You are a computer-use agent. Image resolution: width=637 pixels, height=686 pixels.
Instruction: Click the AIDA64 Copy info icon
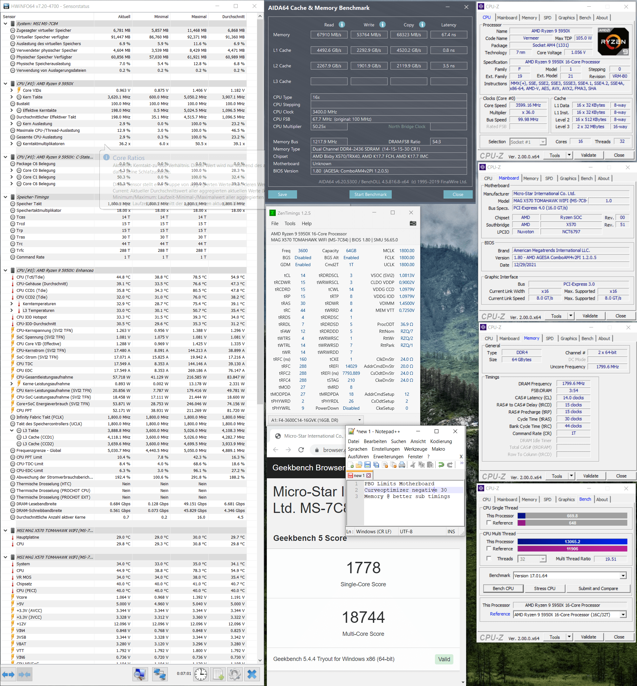pos(422,24)
